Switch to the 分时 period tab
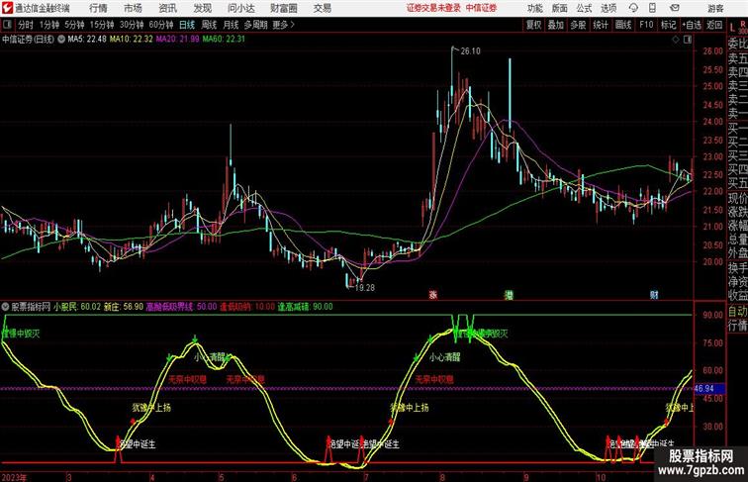The width and height of the screenshot is (748, 482). pyautogui.click(x=26, y=25)
